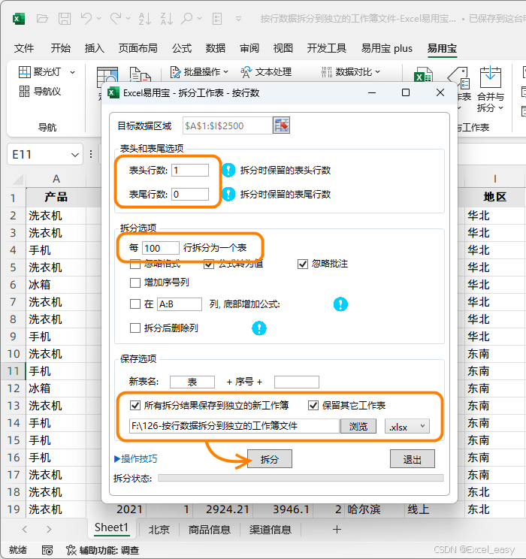Add a new sheet with plus icon
Image resolution: width=526 pixels, height=559 pixels.
pos(337,530)
